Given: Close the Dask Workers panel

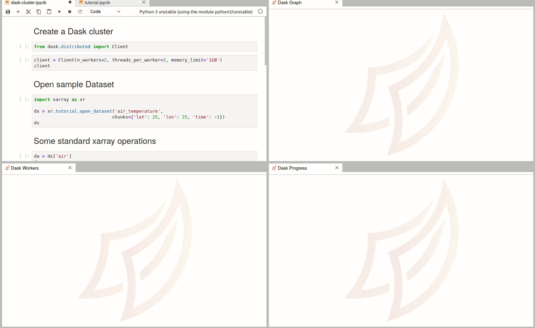Looking at the screenshot, I should [70, 168].
